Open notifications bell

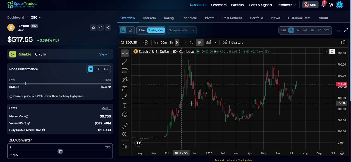coord(323,5)
